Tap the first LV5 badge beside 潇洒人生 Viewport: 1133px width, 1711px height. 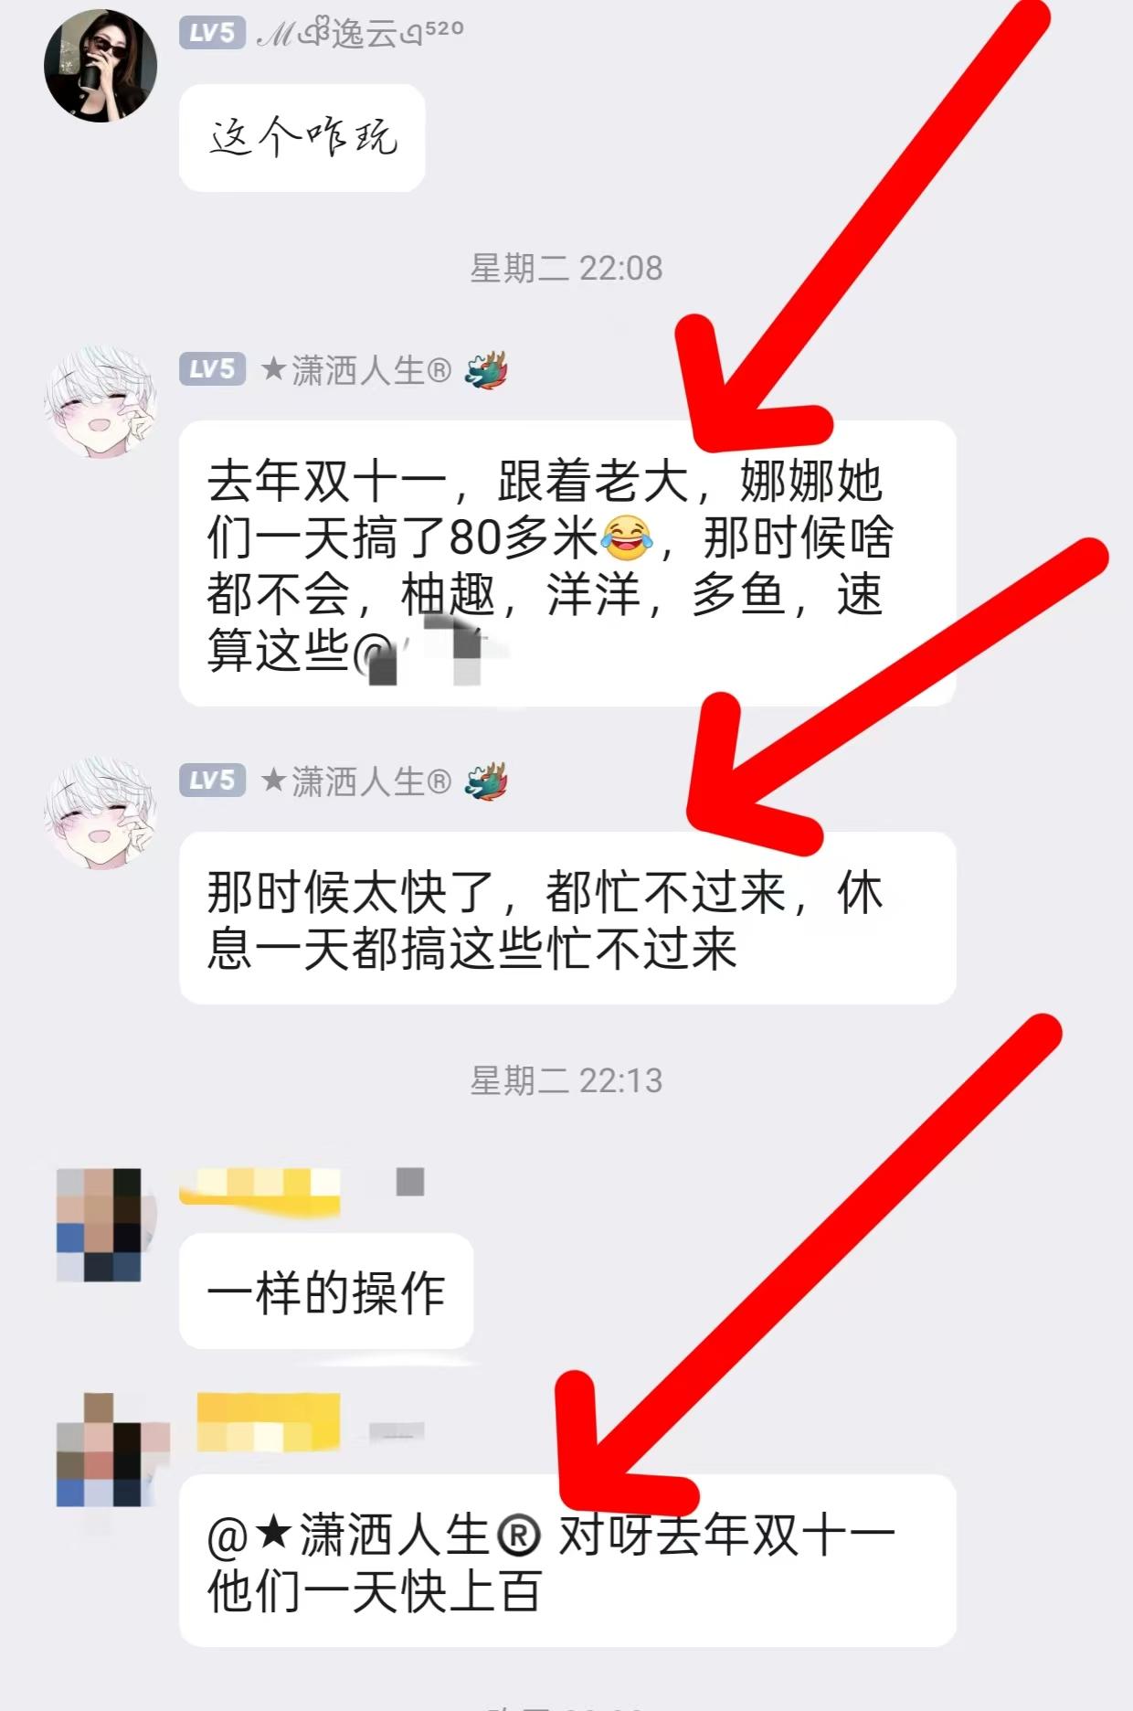[212, 369]
